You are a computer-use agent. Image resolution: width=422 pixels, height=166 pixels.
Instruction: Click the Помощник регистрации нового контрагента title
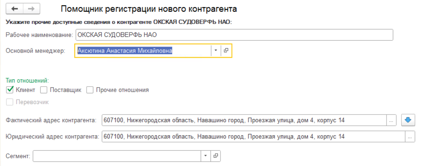point(149,9)
